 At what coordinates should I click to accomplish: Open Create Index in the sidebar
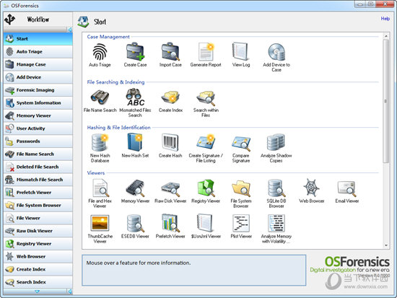[38, 269]
